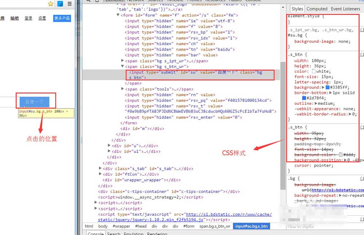Select the div id="c-tips-container" node
Screen dimensions: 364x235
[x=169, y=191]
